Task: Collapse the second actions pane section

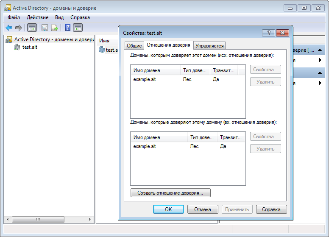Action: [x=320, y=73]
